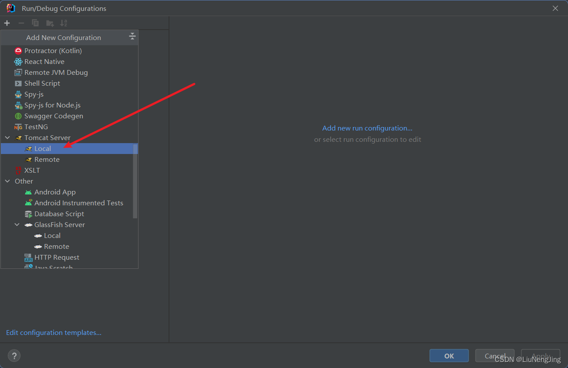Image resolution: width=568 pixels, height=368 pixels.
Task: Click the collapse icon in Add New Configuration header
Action: [132, 37]
